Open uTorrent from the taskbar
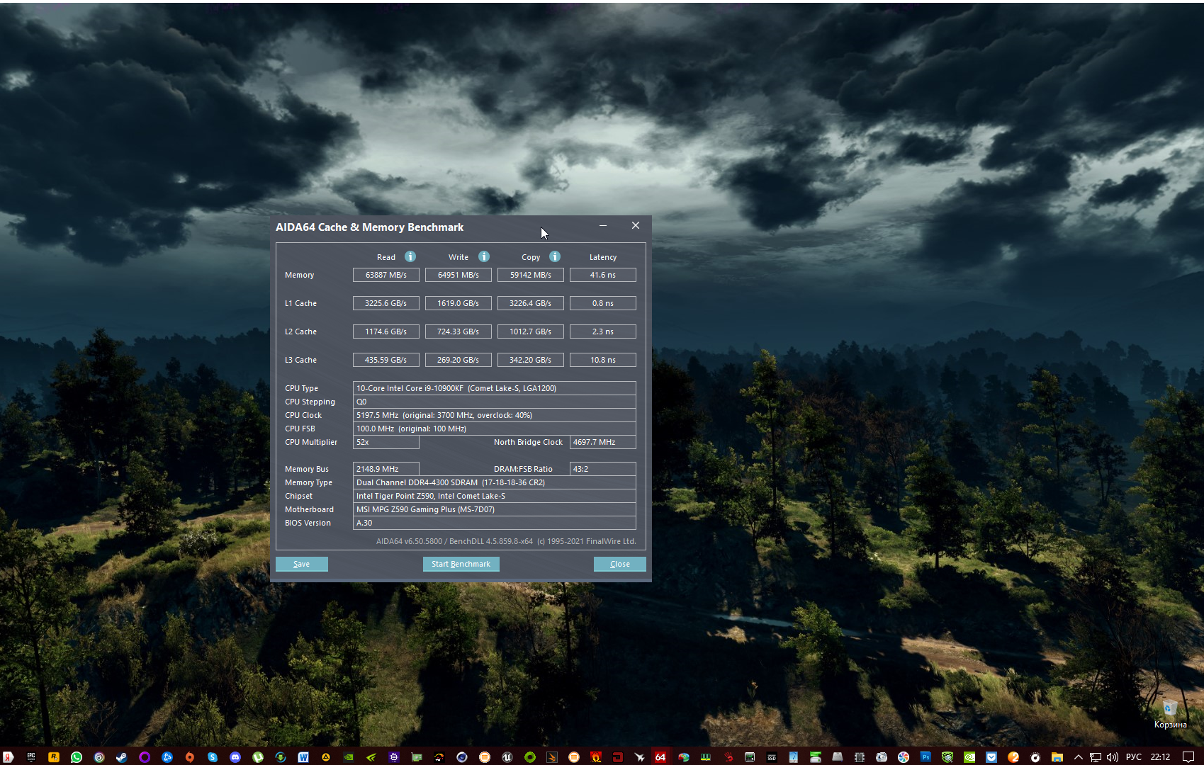Viewport: 1204px width, 765px height. [x=258, y=757]
